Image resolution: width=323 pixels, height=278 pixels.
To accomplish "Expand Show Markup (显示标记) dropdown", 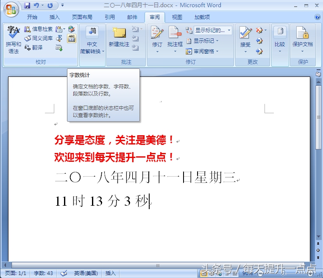I will coord(217,41).
